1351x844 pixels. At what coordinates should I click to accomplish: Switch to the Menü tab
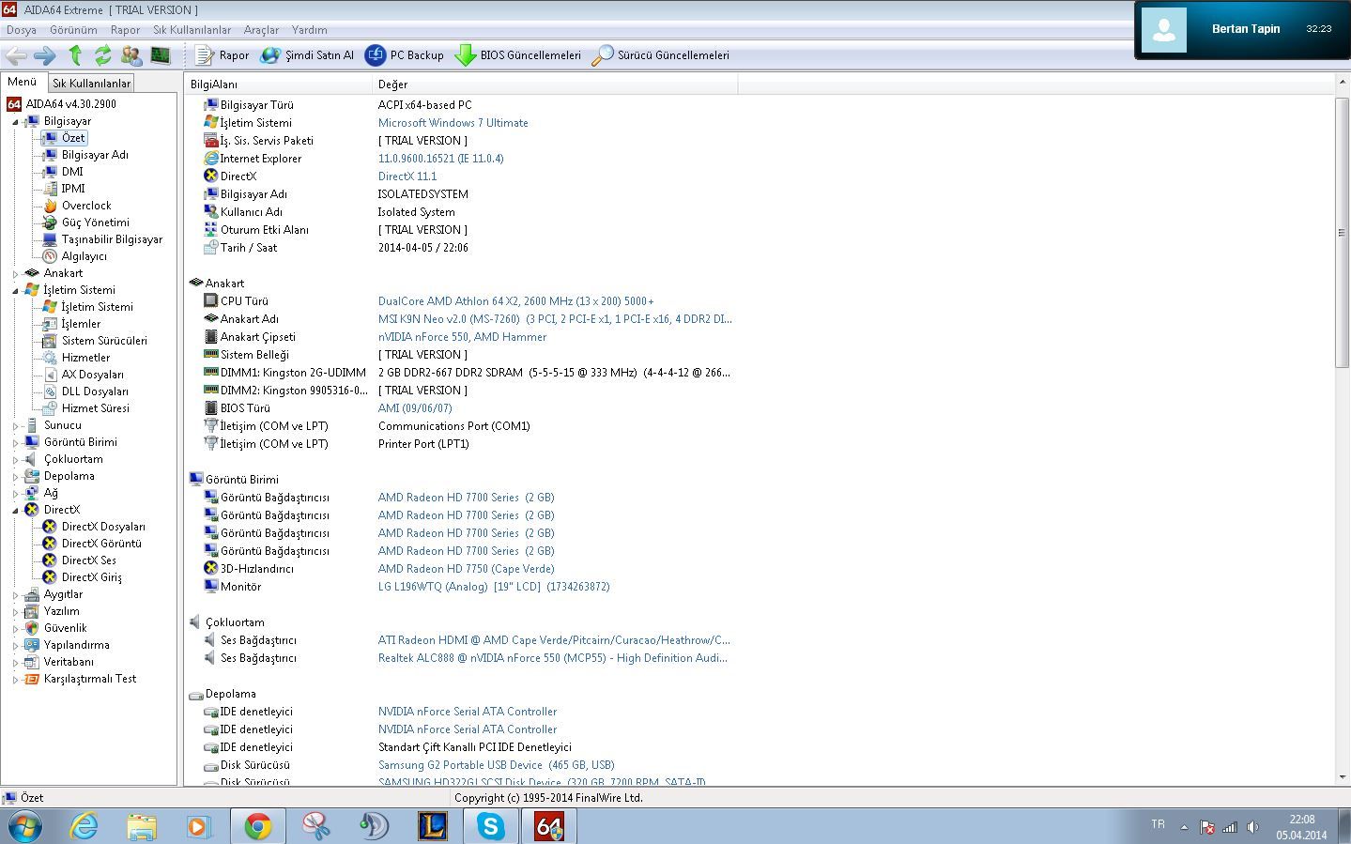coord(23,82)
